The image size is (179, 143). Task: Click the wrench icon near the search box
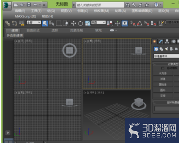point(134,5)
